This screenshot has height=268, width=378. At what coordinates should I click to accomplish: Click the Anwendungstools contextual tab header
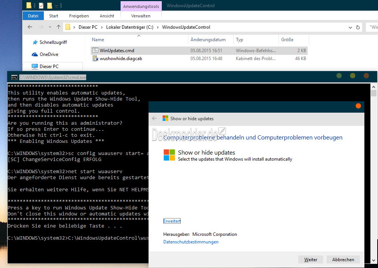[x=141, y=6]
